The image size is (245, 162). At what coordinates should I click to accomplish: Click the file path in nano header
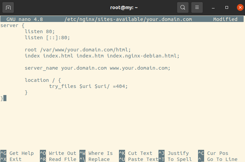click(x=128, y=19)
